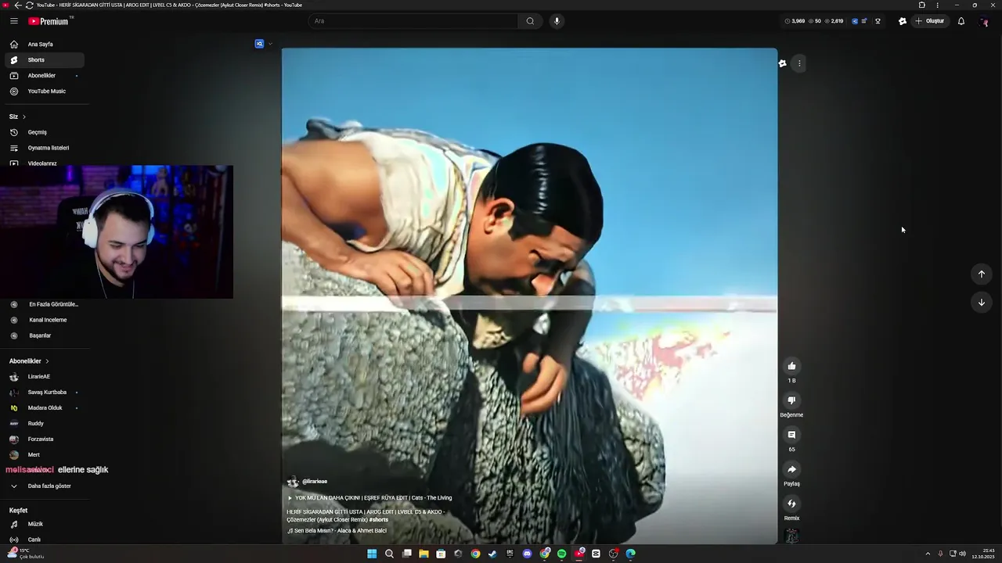Open Windows Start menu
Viewport: 1002px width, 563px height.
(x=372, y=554)
